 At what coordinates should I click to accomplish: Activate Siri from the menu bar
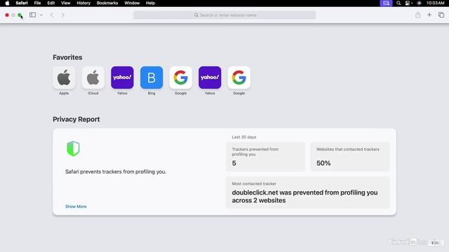click(x=420, y=3)
